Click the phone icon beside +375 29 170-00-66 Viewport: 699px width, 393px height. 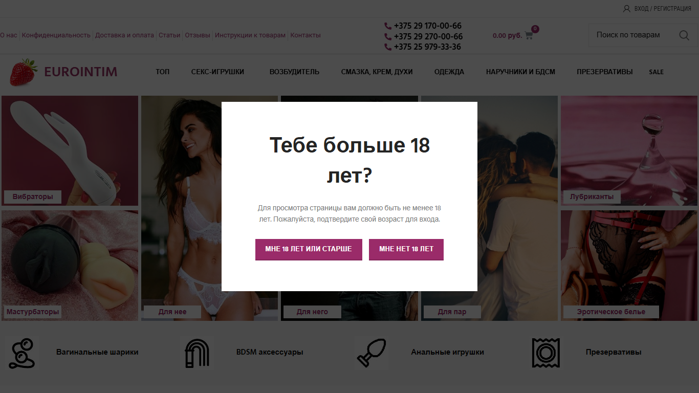tap(388, 26)
